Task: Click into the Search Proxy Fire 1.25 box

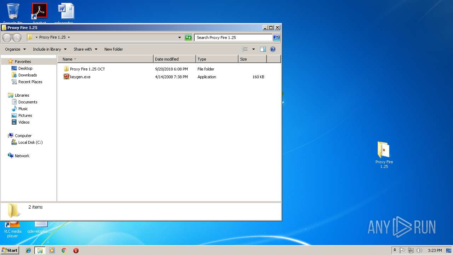Action: click(x=233, y=37)
